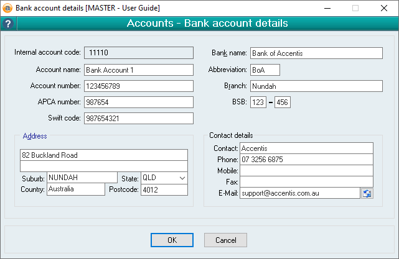Click the Branch field showing Nundah
399x259 pixels.
316,86
